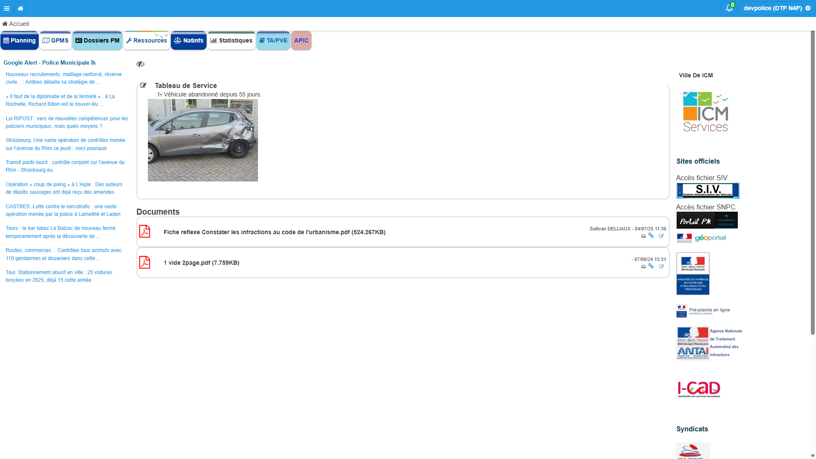This screenshot has height=459, width=816.
Task: Open the Fiche reflexe urbanisme PDF file name
Action: tap(275, 232)
